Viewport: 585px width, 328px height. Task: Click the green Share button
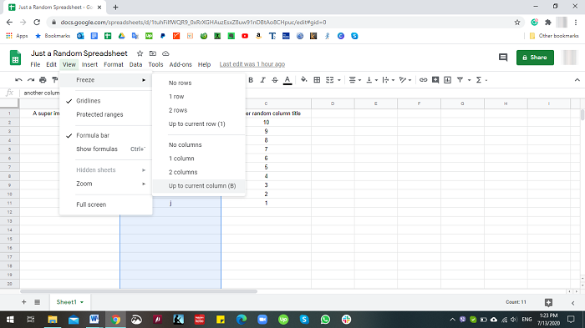[x=535, y=58]
